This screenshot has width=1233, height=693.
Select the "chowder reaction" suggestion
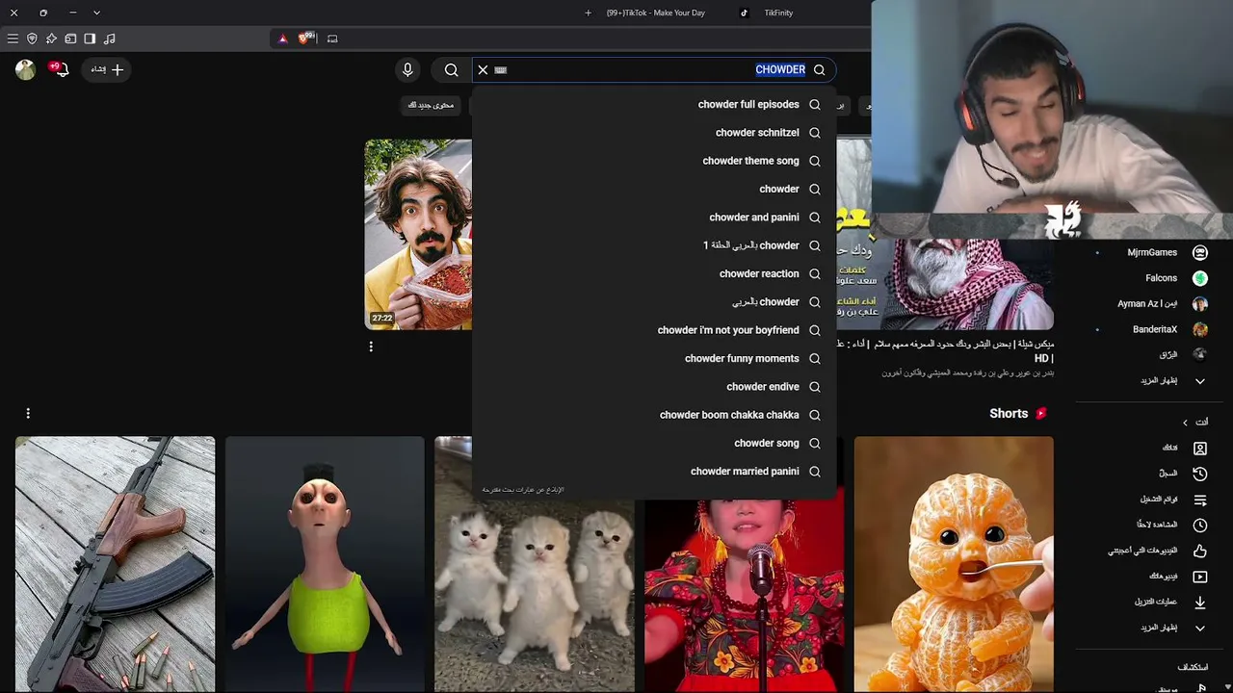(655, 273)
